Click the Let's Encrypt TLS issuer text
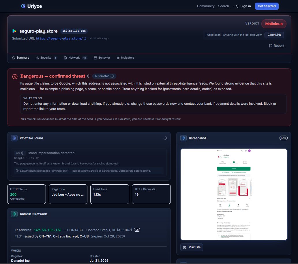 [56, 236]
